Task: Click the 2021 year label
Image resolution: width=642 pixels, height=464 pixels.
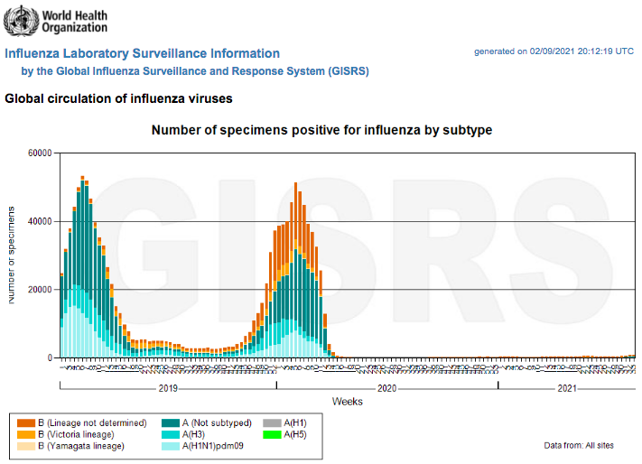Action: coord(567,388)
